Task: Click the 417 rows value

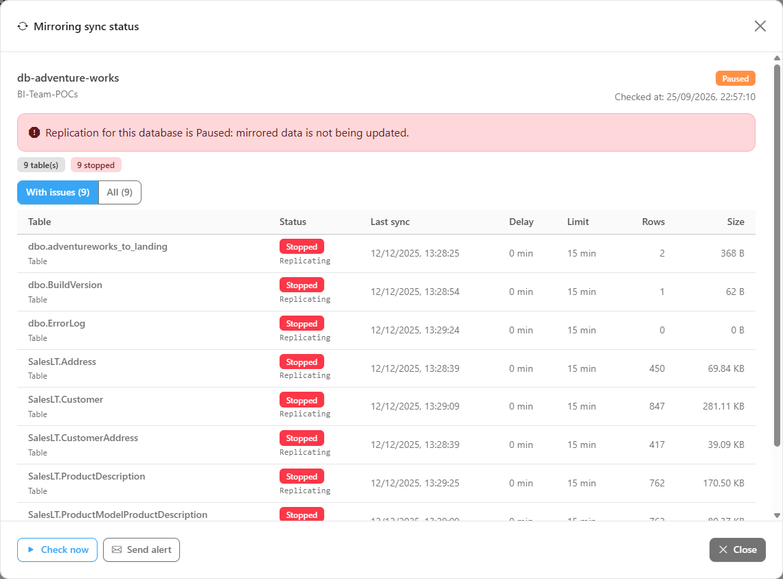Action: 657,445
